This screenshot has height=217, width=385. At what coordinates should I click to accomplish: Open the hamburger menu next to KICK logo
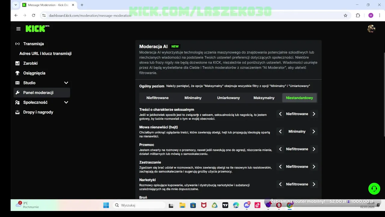pyautogui.click(x=18, y=29)
